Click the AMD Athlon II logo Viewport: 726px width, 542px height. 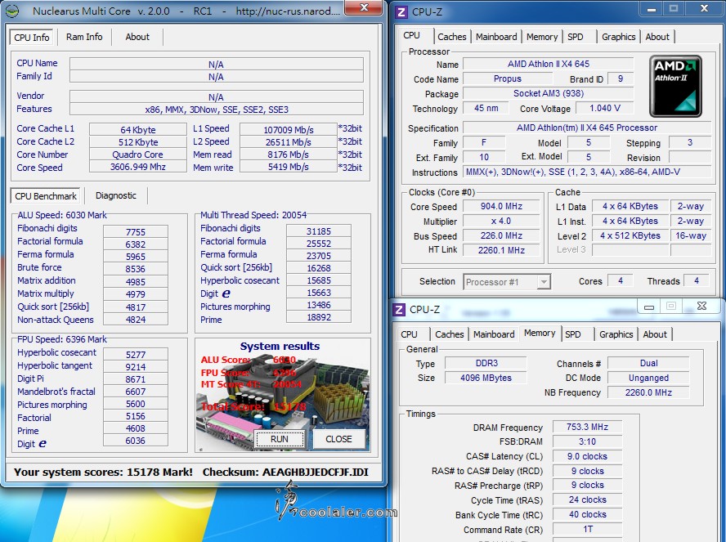click(x=675, y=86)
